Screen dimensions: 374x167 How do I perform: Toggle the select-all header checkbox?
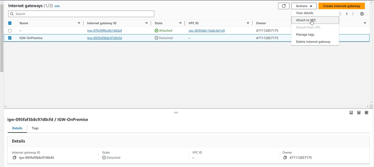tap(10, 23)
